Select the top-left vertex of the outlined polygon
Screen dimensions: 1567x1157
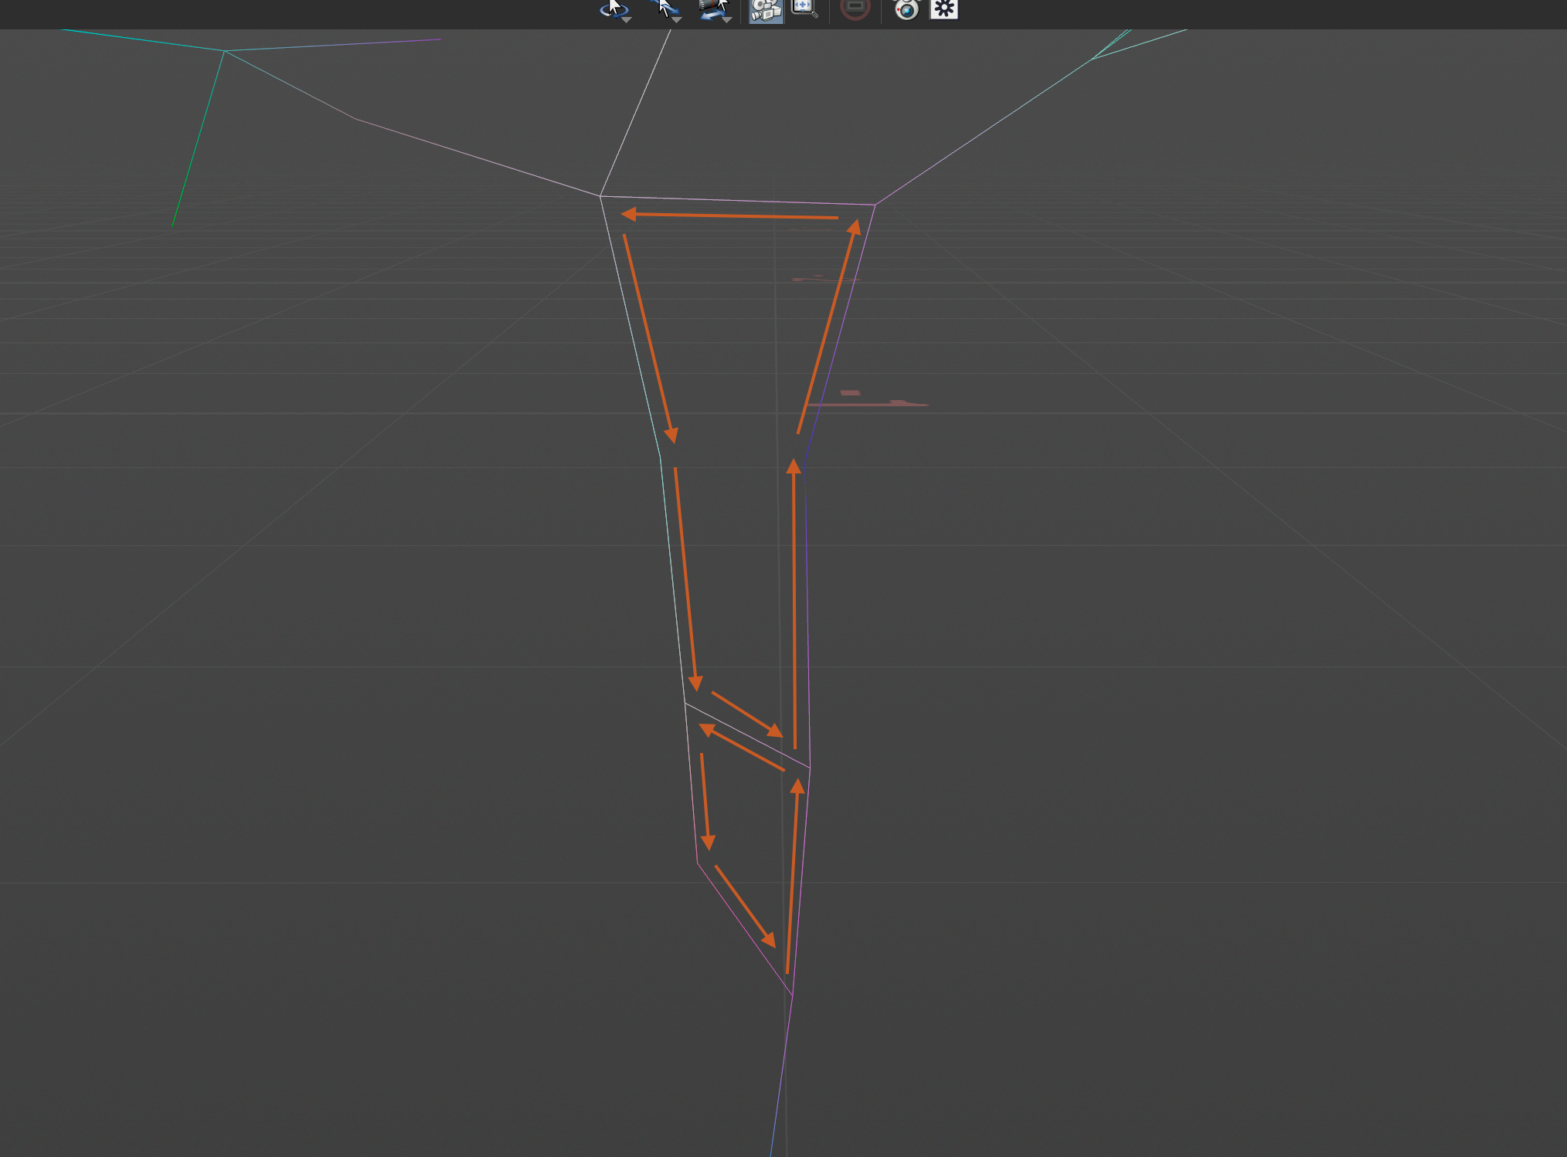(x=600, y=196)
